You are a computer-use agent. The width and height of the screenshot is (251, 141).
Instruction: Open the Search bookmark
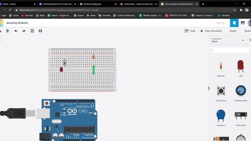[x=78, y=15]
